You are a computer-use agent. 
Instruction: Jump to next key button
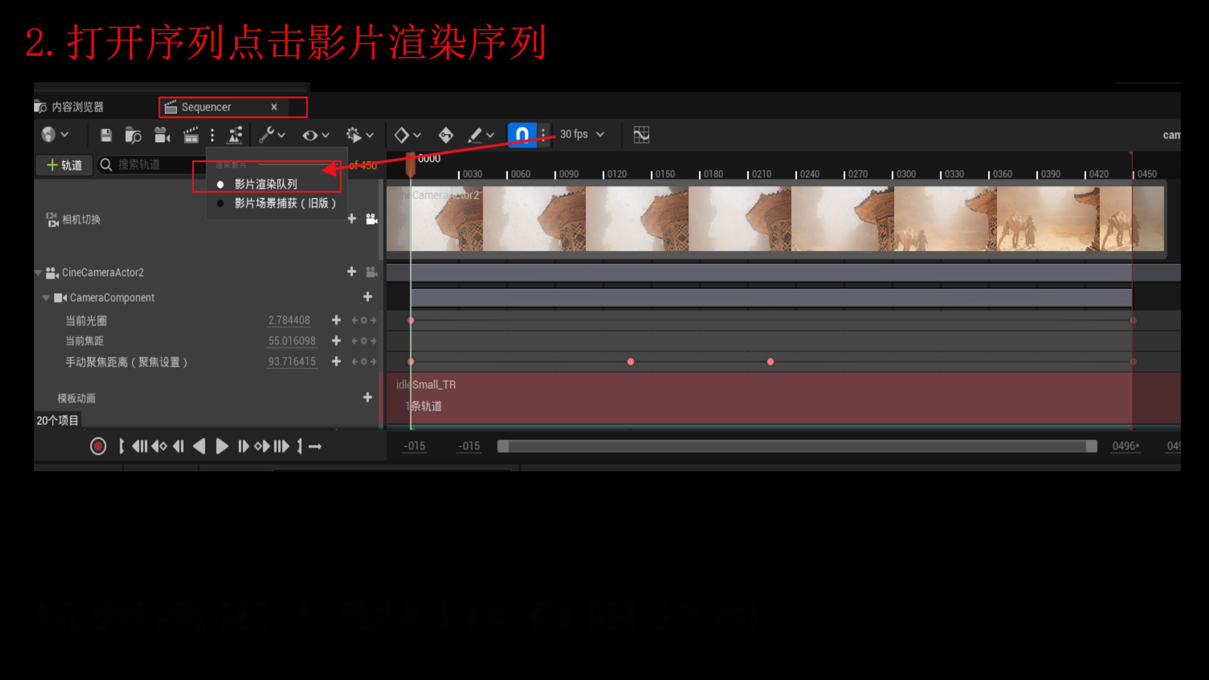(x=262, y=446)
